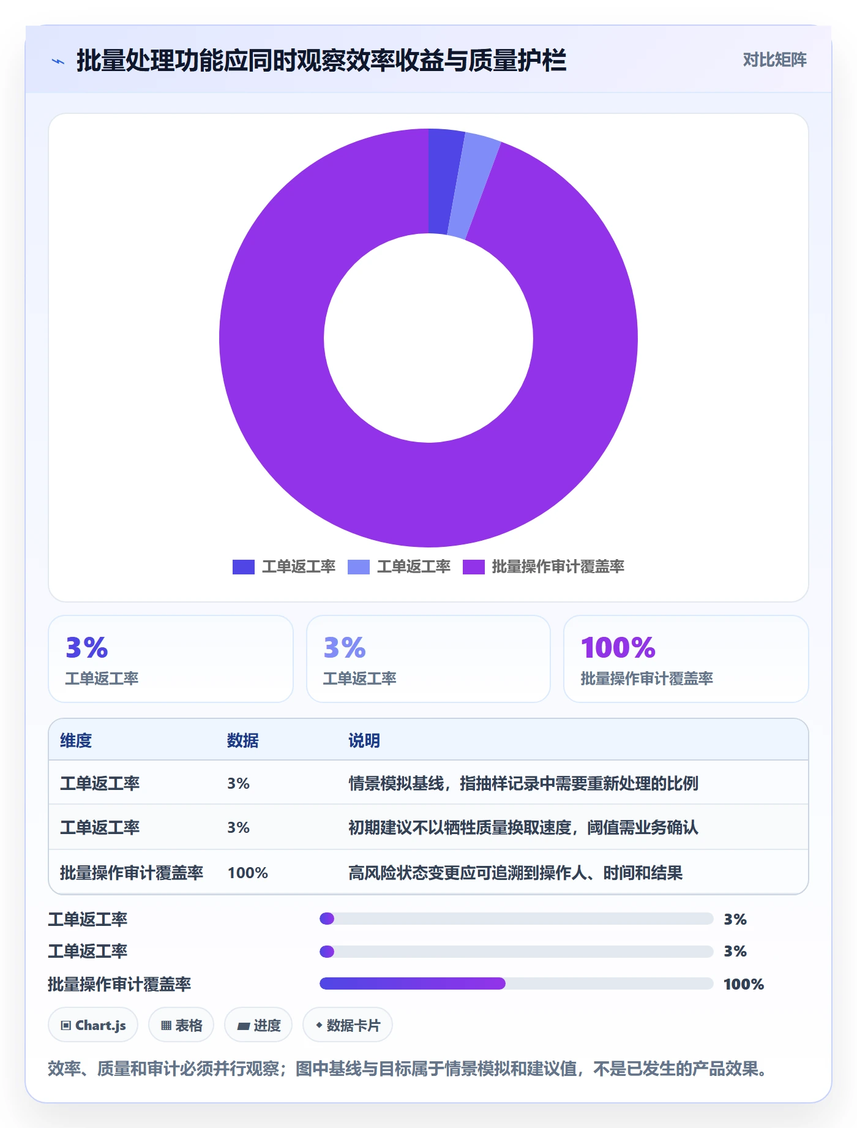
Task: Click the 对比矩阵 label in the header
Action: (x=774, y=59)
